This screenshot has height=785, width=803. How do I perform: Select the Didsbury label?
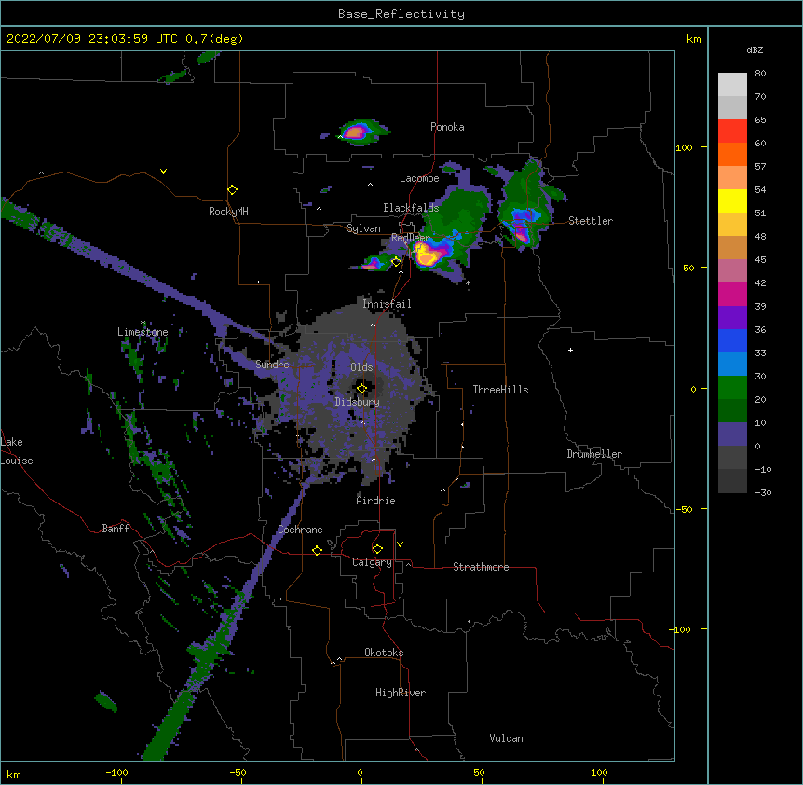358,402
